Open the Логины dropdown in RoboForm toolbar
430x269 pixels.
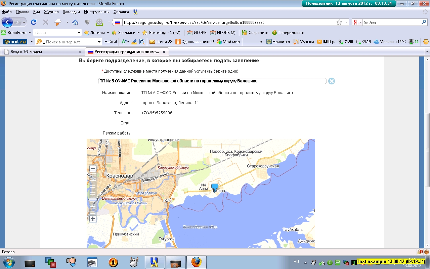click(107, 33)
